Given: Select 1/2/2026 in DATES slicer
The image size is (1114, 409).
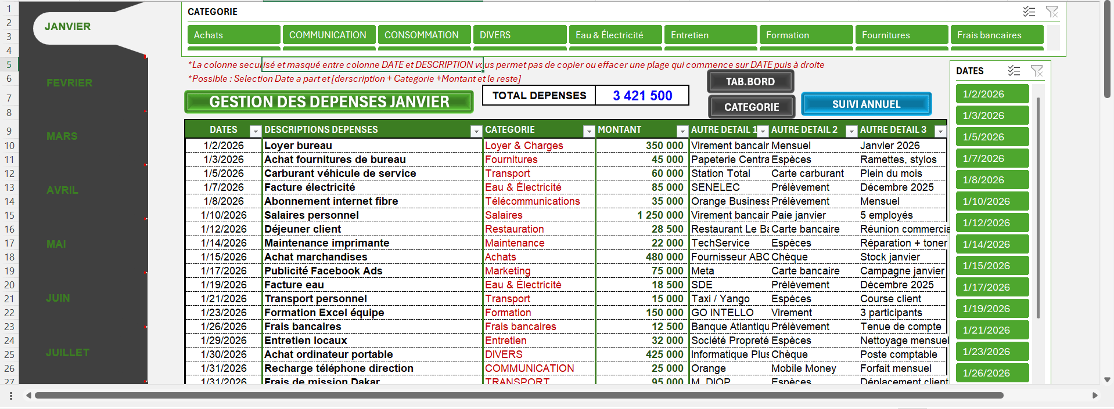Looking at the screenshot, I should coord(993,94).
